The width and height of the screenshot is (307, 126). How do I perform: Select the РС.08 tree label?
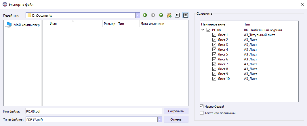click(x=216, y=30)
